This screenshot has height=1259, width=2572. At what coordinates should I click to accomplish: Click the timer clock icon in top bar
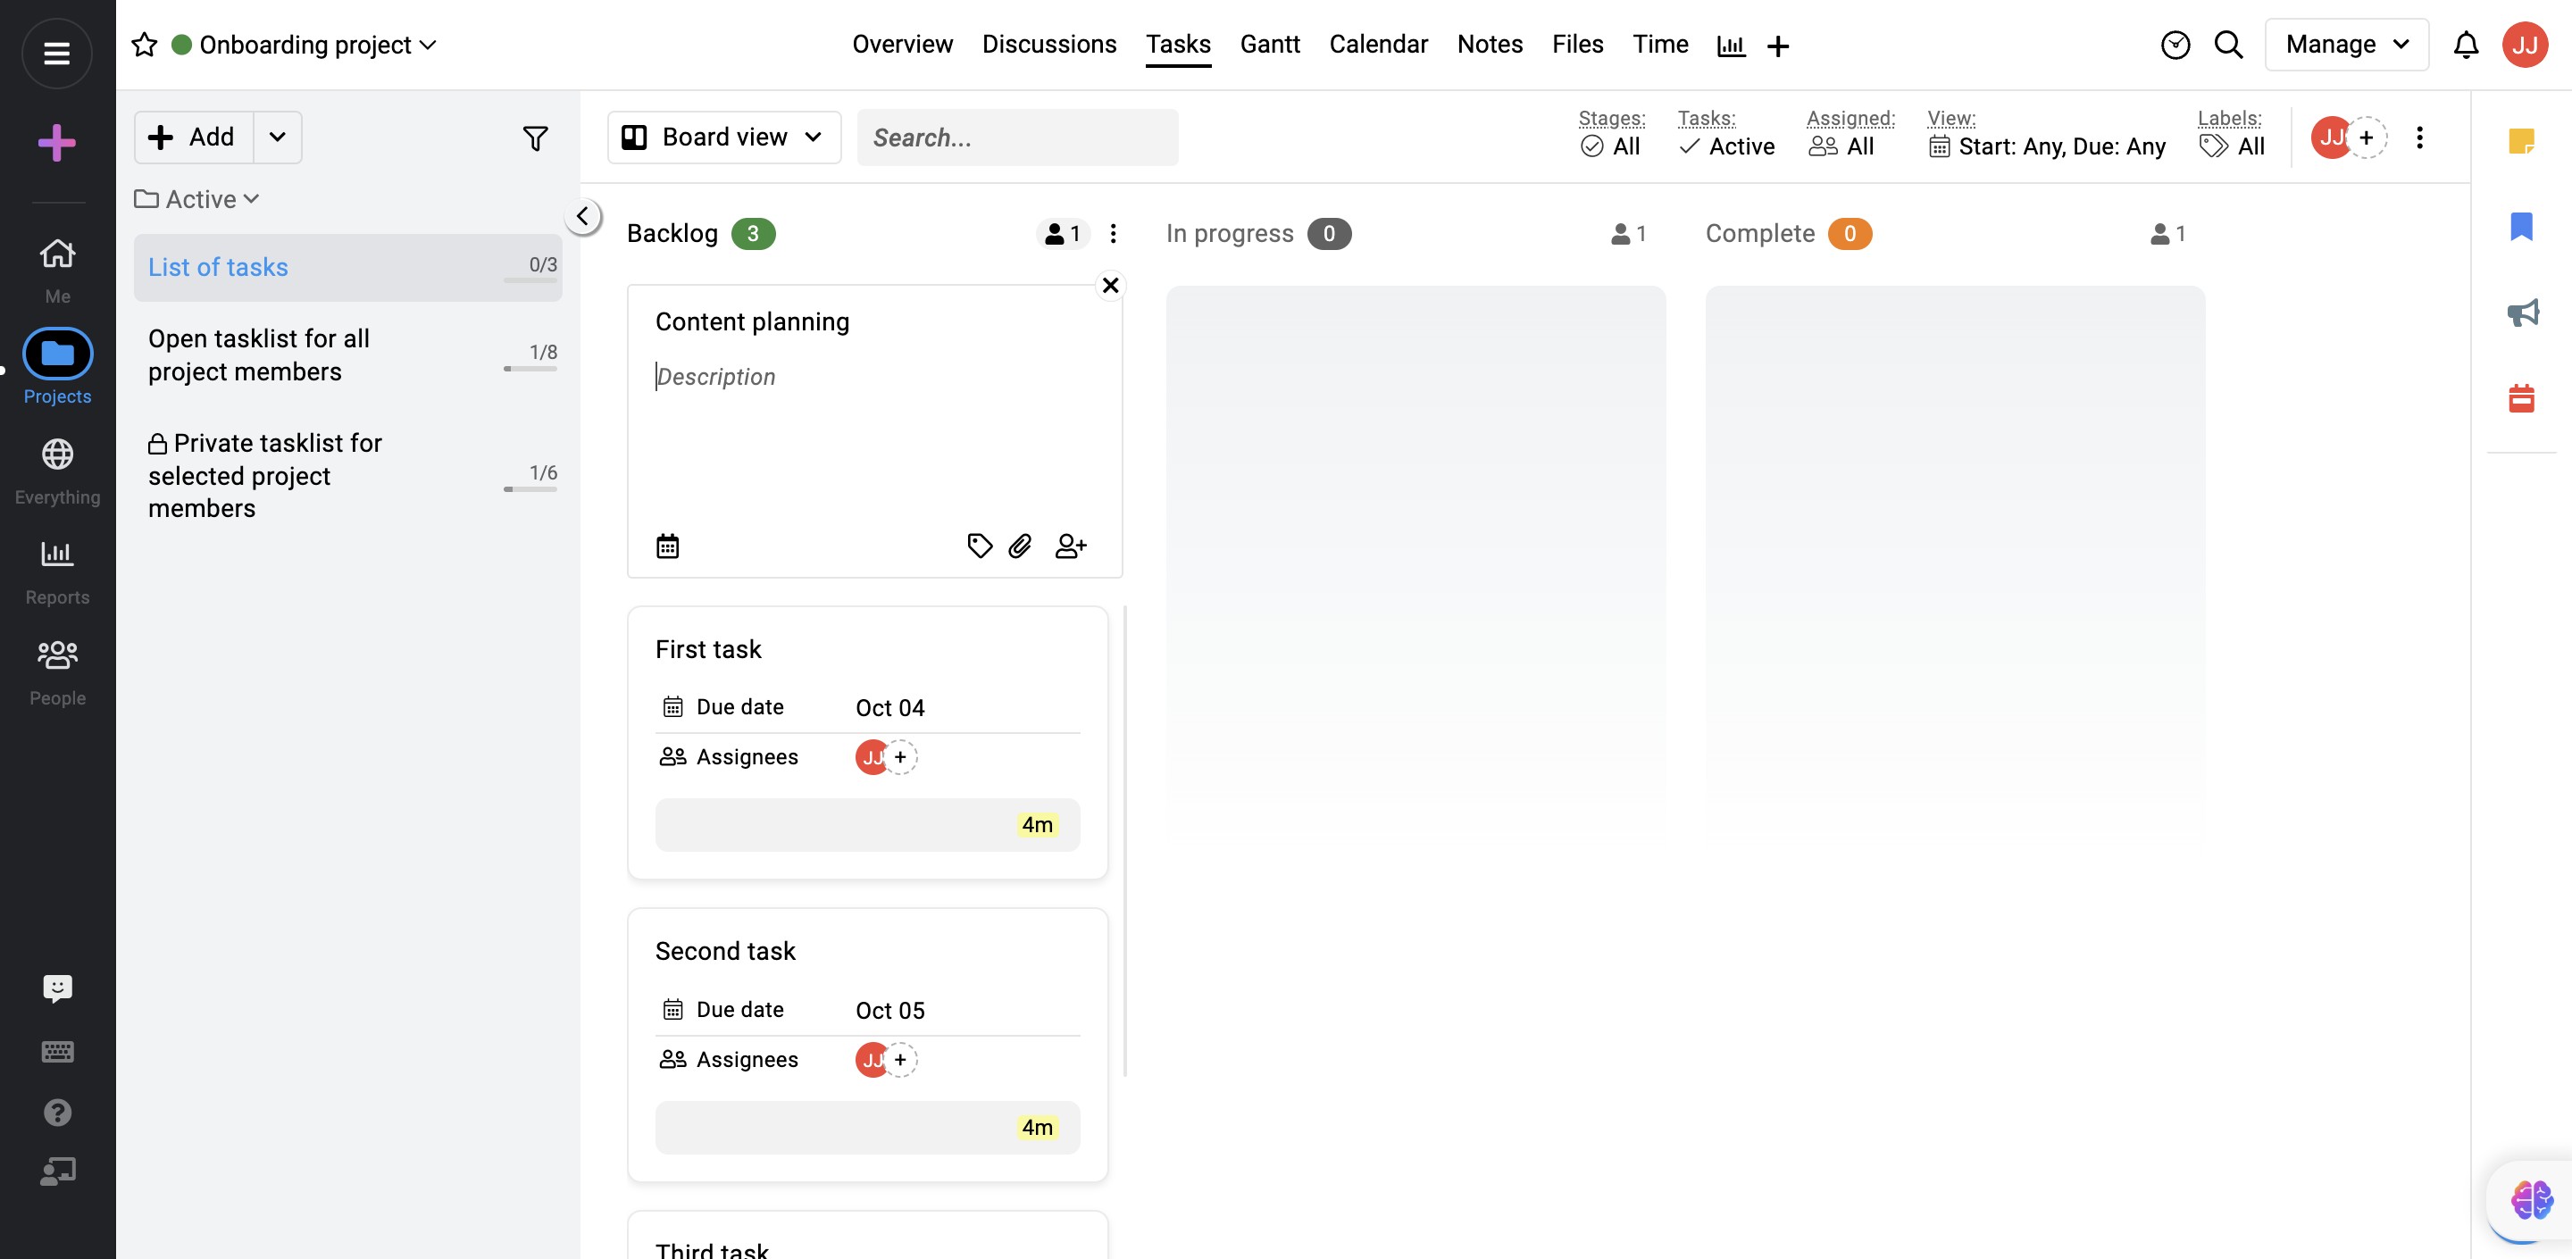(x=2175, y=45)
